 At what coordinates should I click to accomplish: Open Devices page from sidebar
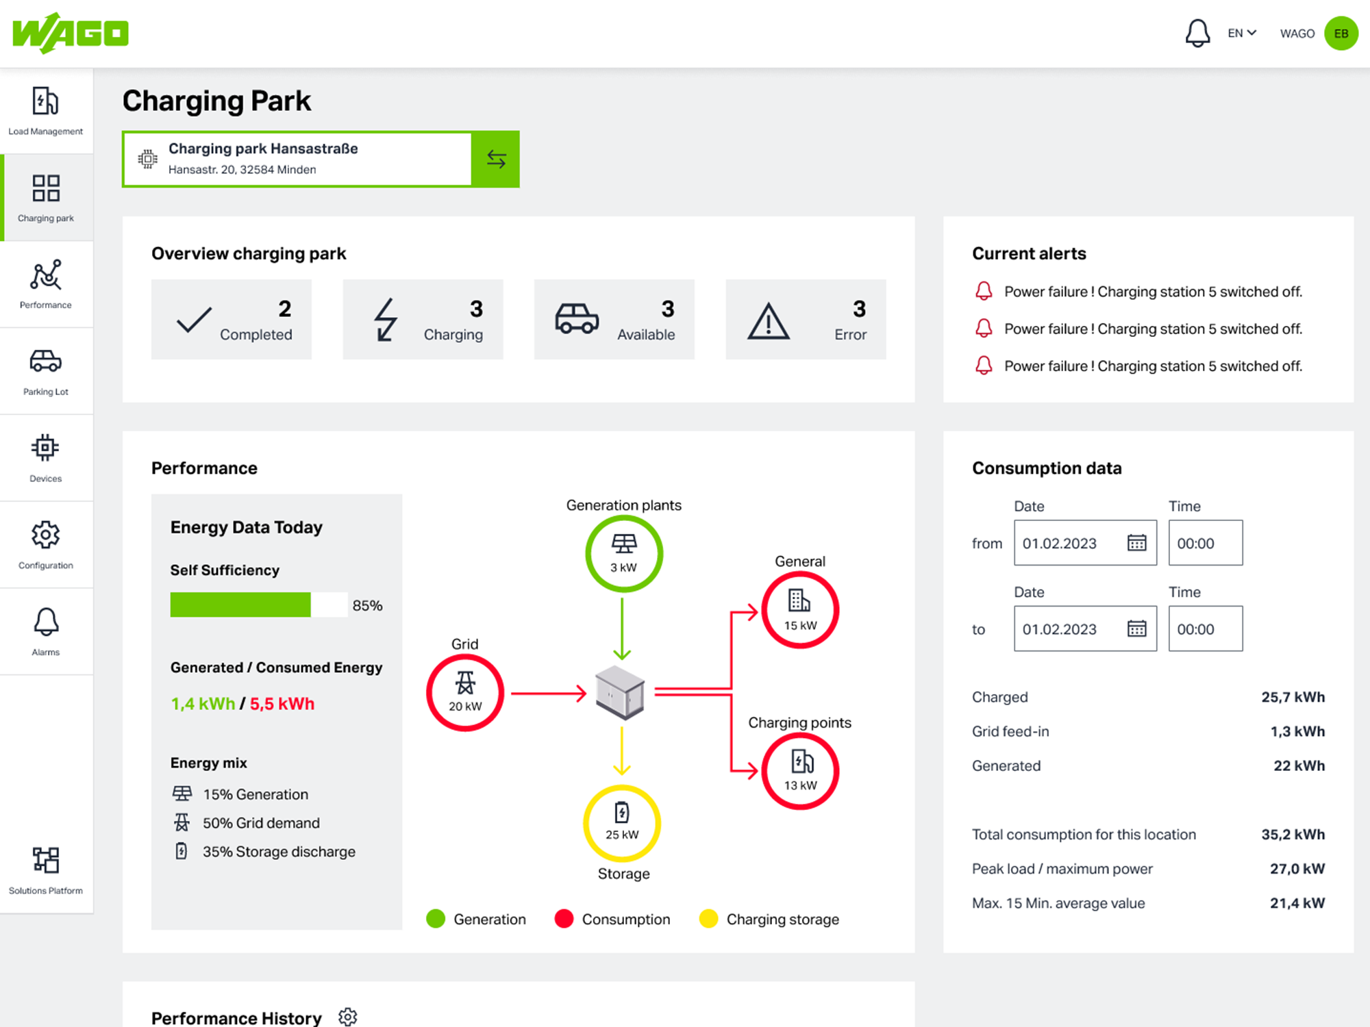click(x=46, y=458)
